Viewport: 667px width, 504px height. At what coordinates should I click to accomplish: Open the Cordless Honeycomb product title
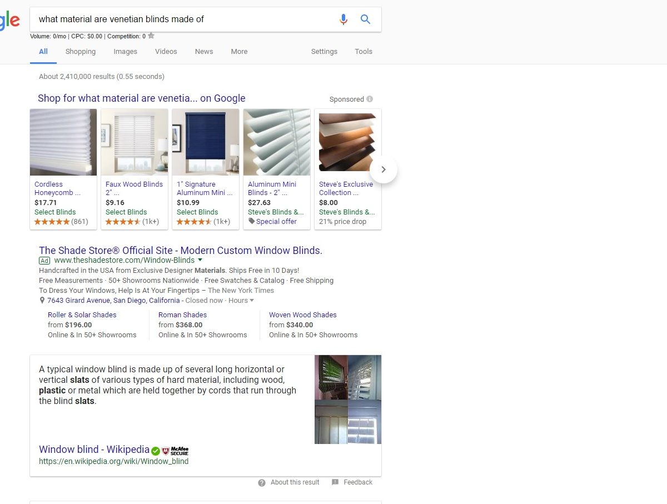point(57,188)
